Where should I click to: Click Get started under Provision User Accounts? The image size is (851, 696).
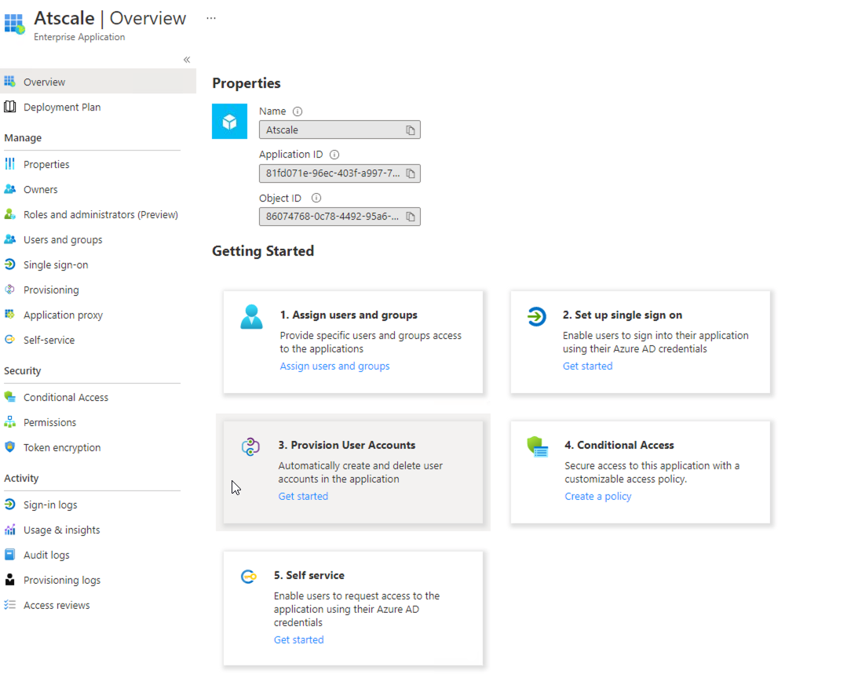[x=303, y=497]
